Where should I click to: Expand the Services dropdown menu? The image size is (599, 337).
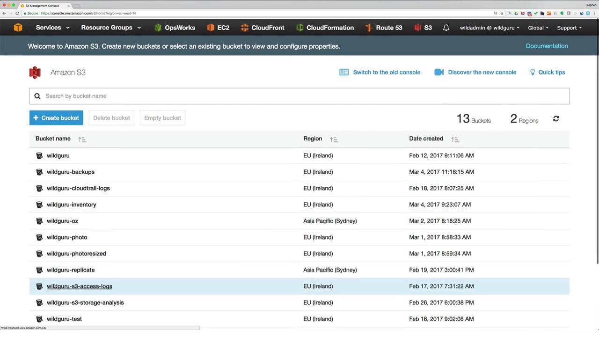click(52, 28)
